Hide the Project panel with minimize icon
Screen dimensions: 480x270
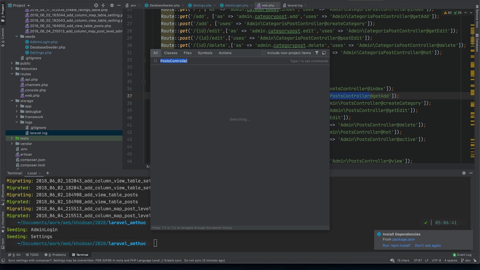click(118, 5)
